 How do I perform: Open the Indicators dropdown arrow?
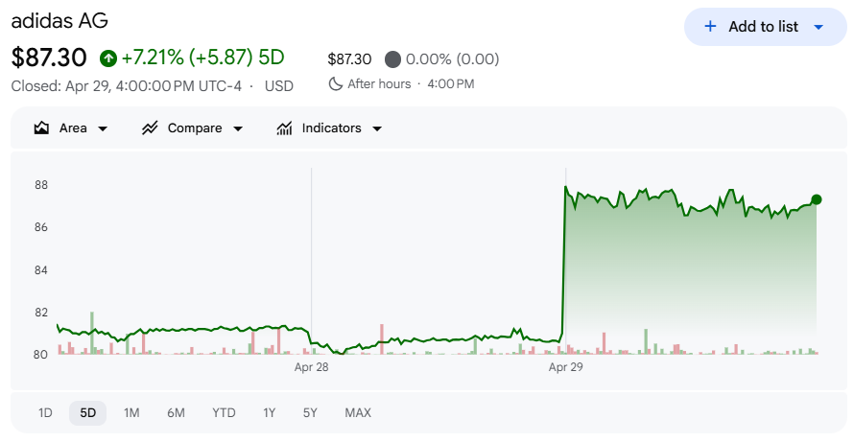(x=377, y=129)
